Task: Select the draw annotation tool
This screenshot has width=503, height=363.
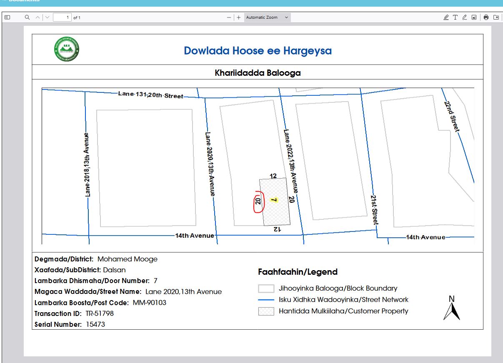Action: (465, 17)
